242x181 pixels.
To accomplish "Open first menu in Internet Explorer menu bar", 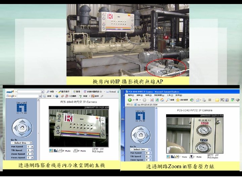I will pyautogui.click(x=131, y=95).
